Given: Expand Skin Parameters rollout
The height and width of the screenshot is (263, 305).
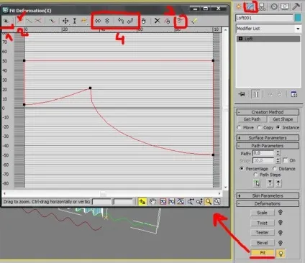Looking at the screenshot, I should click(x=268, y=195).
